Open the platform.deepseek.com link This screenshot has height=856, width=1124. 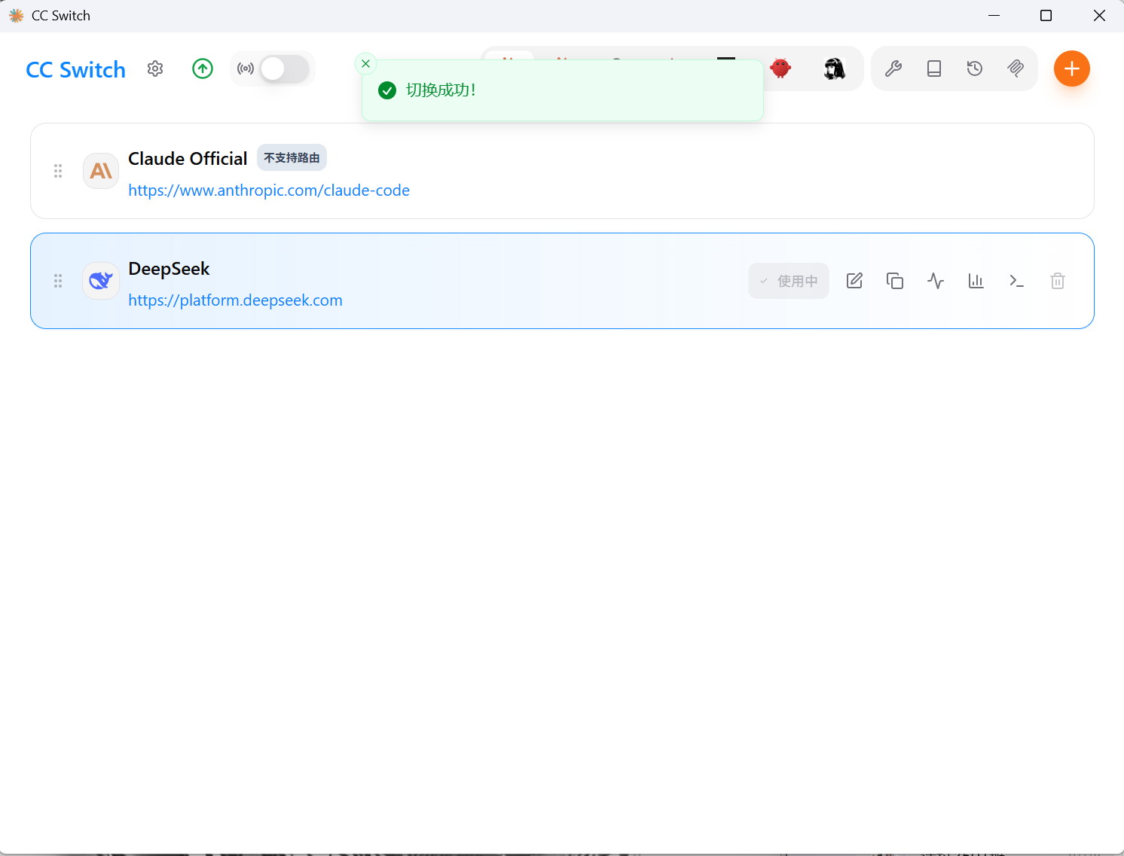pos(235,300)
